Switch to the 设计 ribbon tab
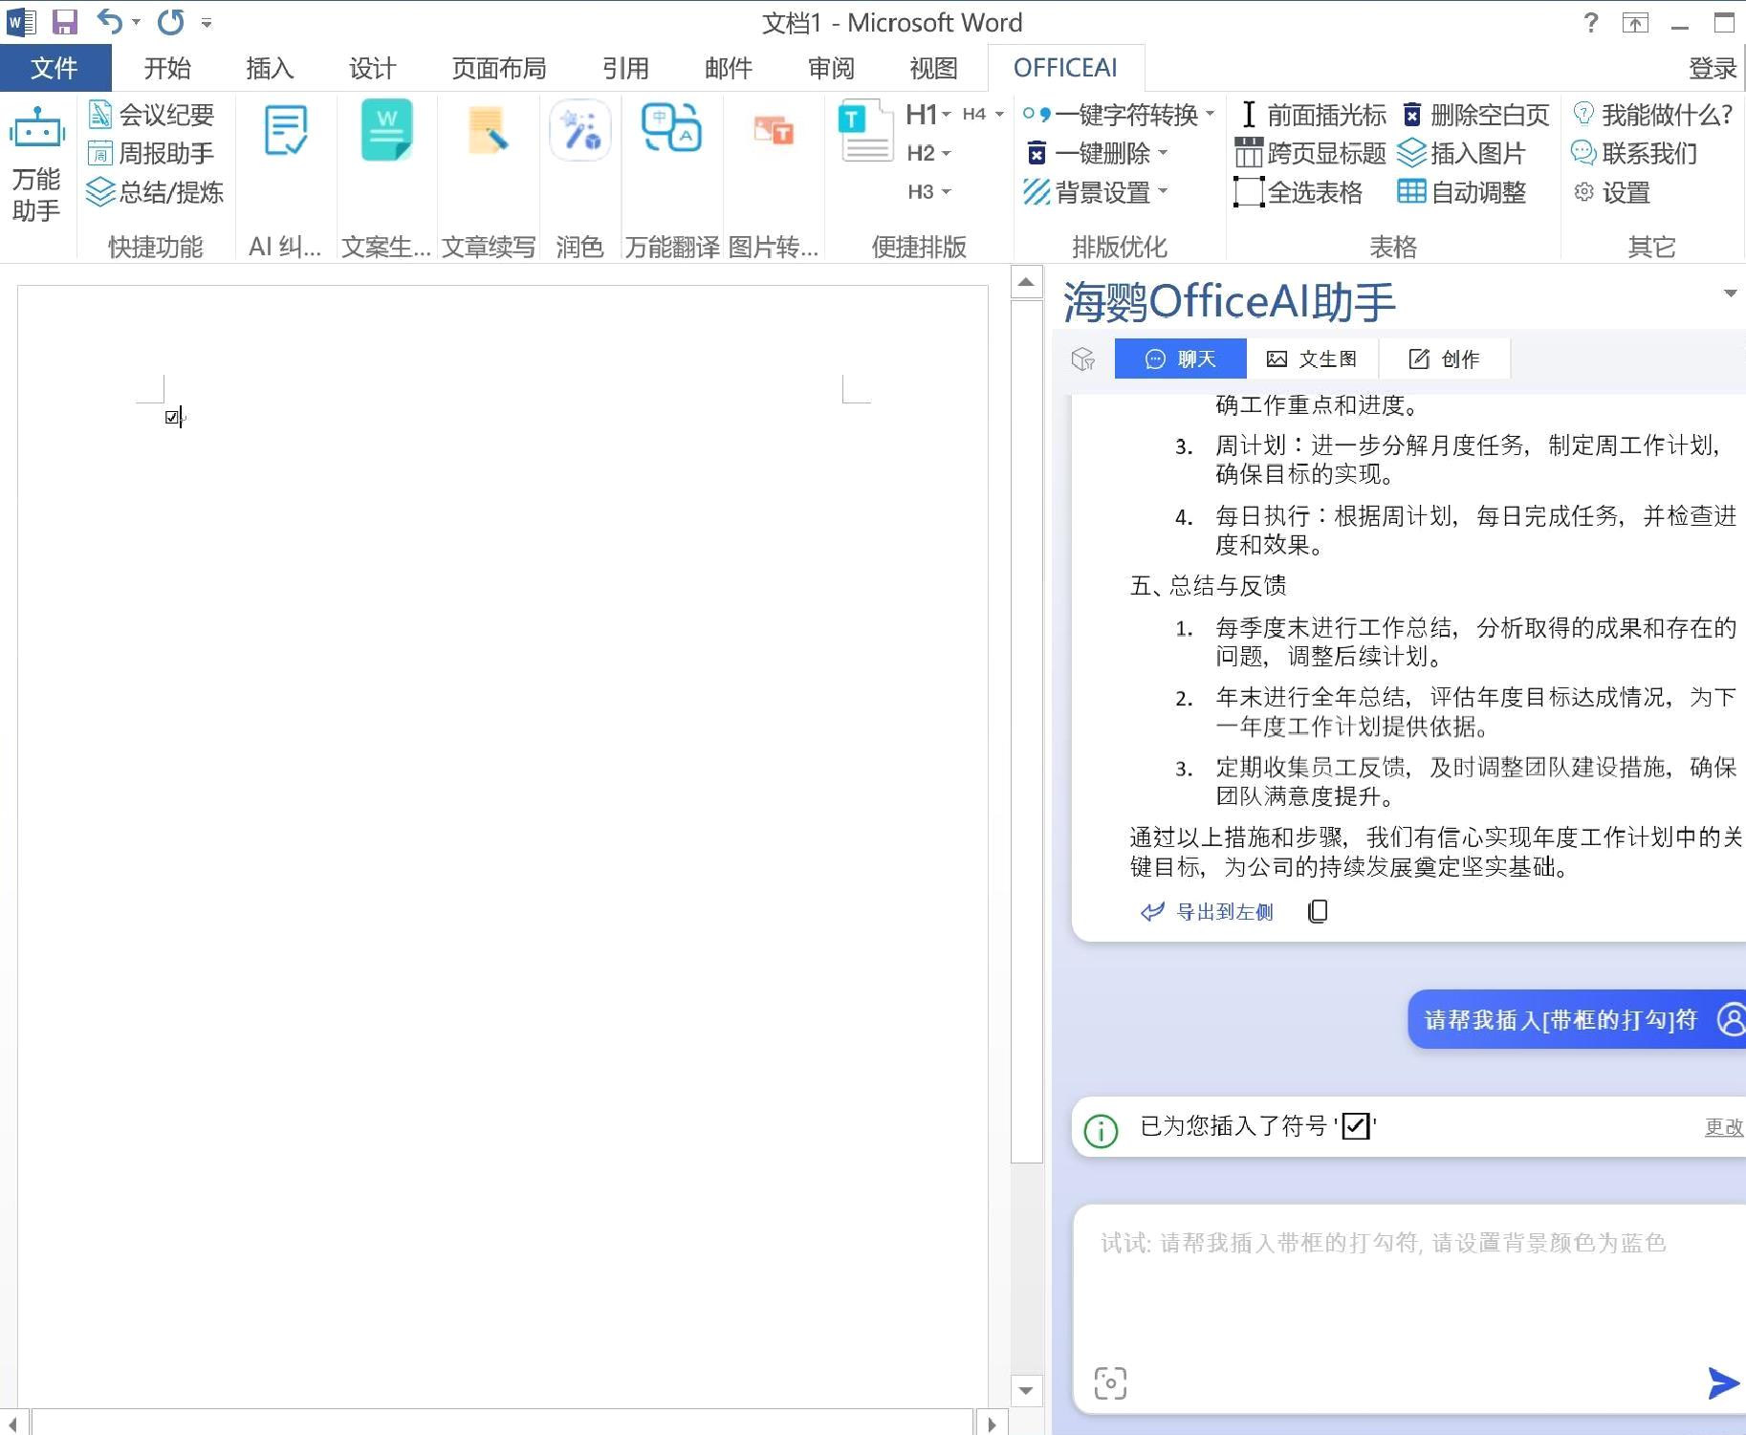Image resolution: width=1746 pixels, height=1435 pixels. coord(372,68)
